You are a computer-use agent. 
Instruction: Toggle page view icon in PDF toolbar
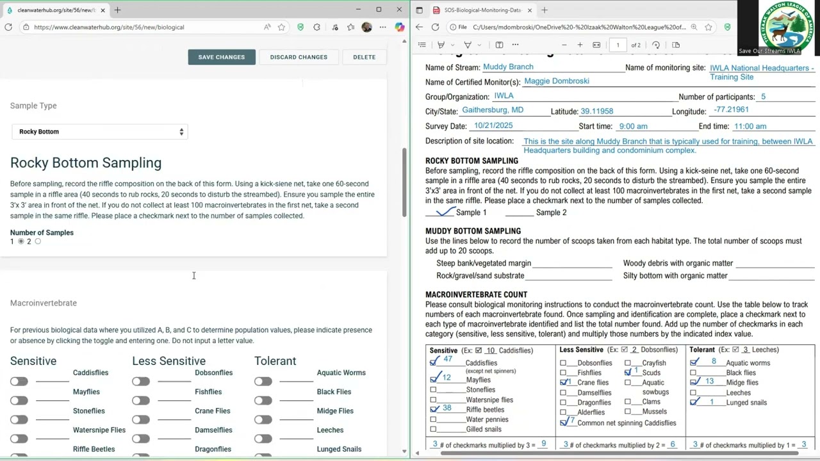coord(676,45)
